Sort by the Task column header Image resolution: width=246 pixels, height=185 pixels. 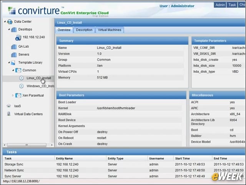pyautogui.click(x=28, y=158)
